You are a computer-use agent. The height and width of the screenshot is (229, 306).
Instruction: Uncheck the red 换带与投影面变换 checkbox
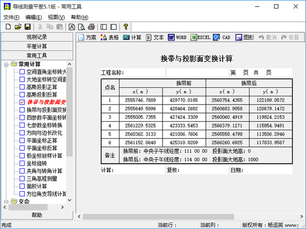(x=22, y=102)
